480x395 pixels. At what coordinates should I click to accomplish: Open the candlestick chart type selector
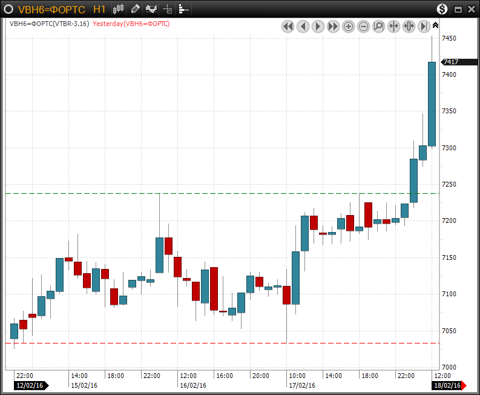click(119, 9)
